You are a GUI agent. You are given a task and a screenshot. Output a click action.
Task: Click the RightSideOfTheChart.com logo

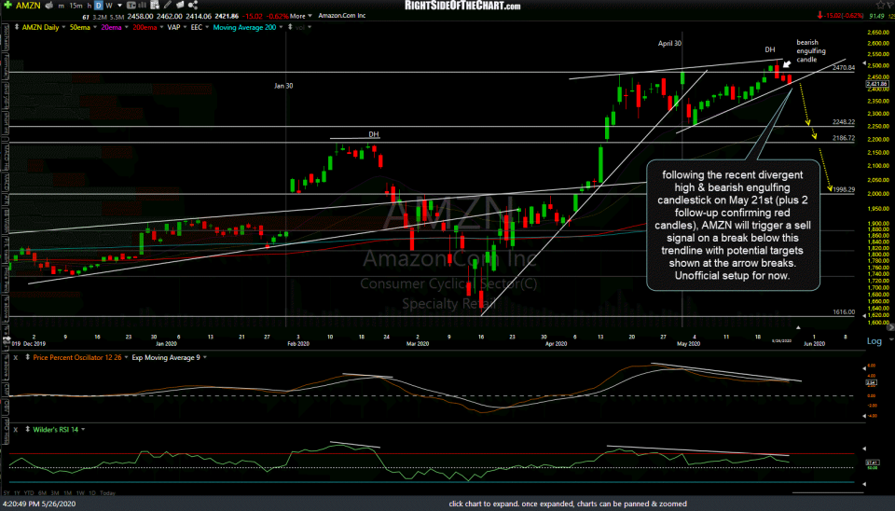pyautogui.click(x=462, y=6)
